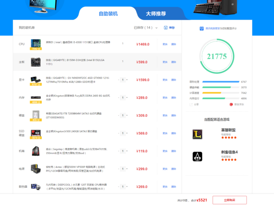Viewport: 274px width, 206px height.
Task: Click the 立即购买 button
Action: point(229,200)
